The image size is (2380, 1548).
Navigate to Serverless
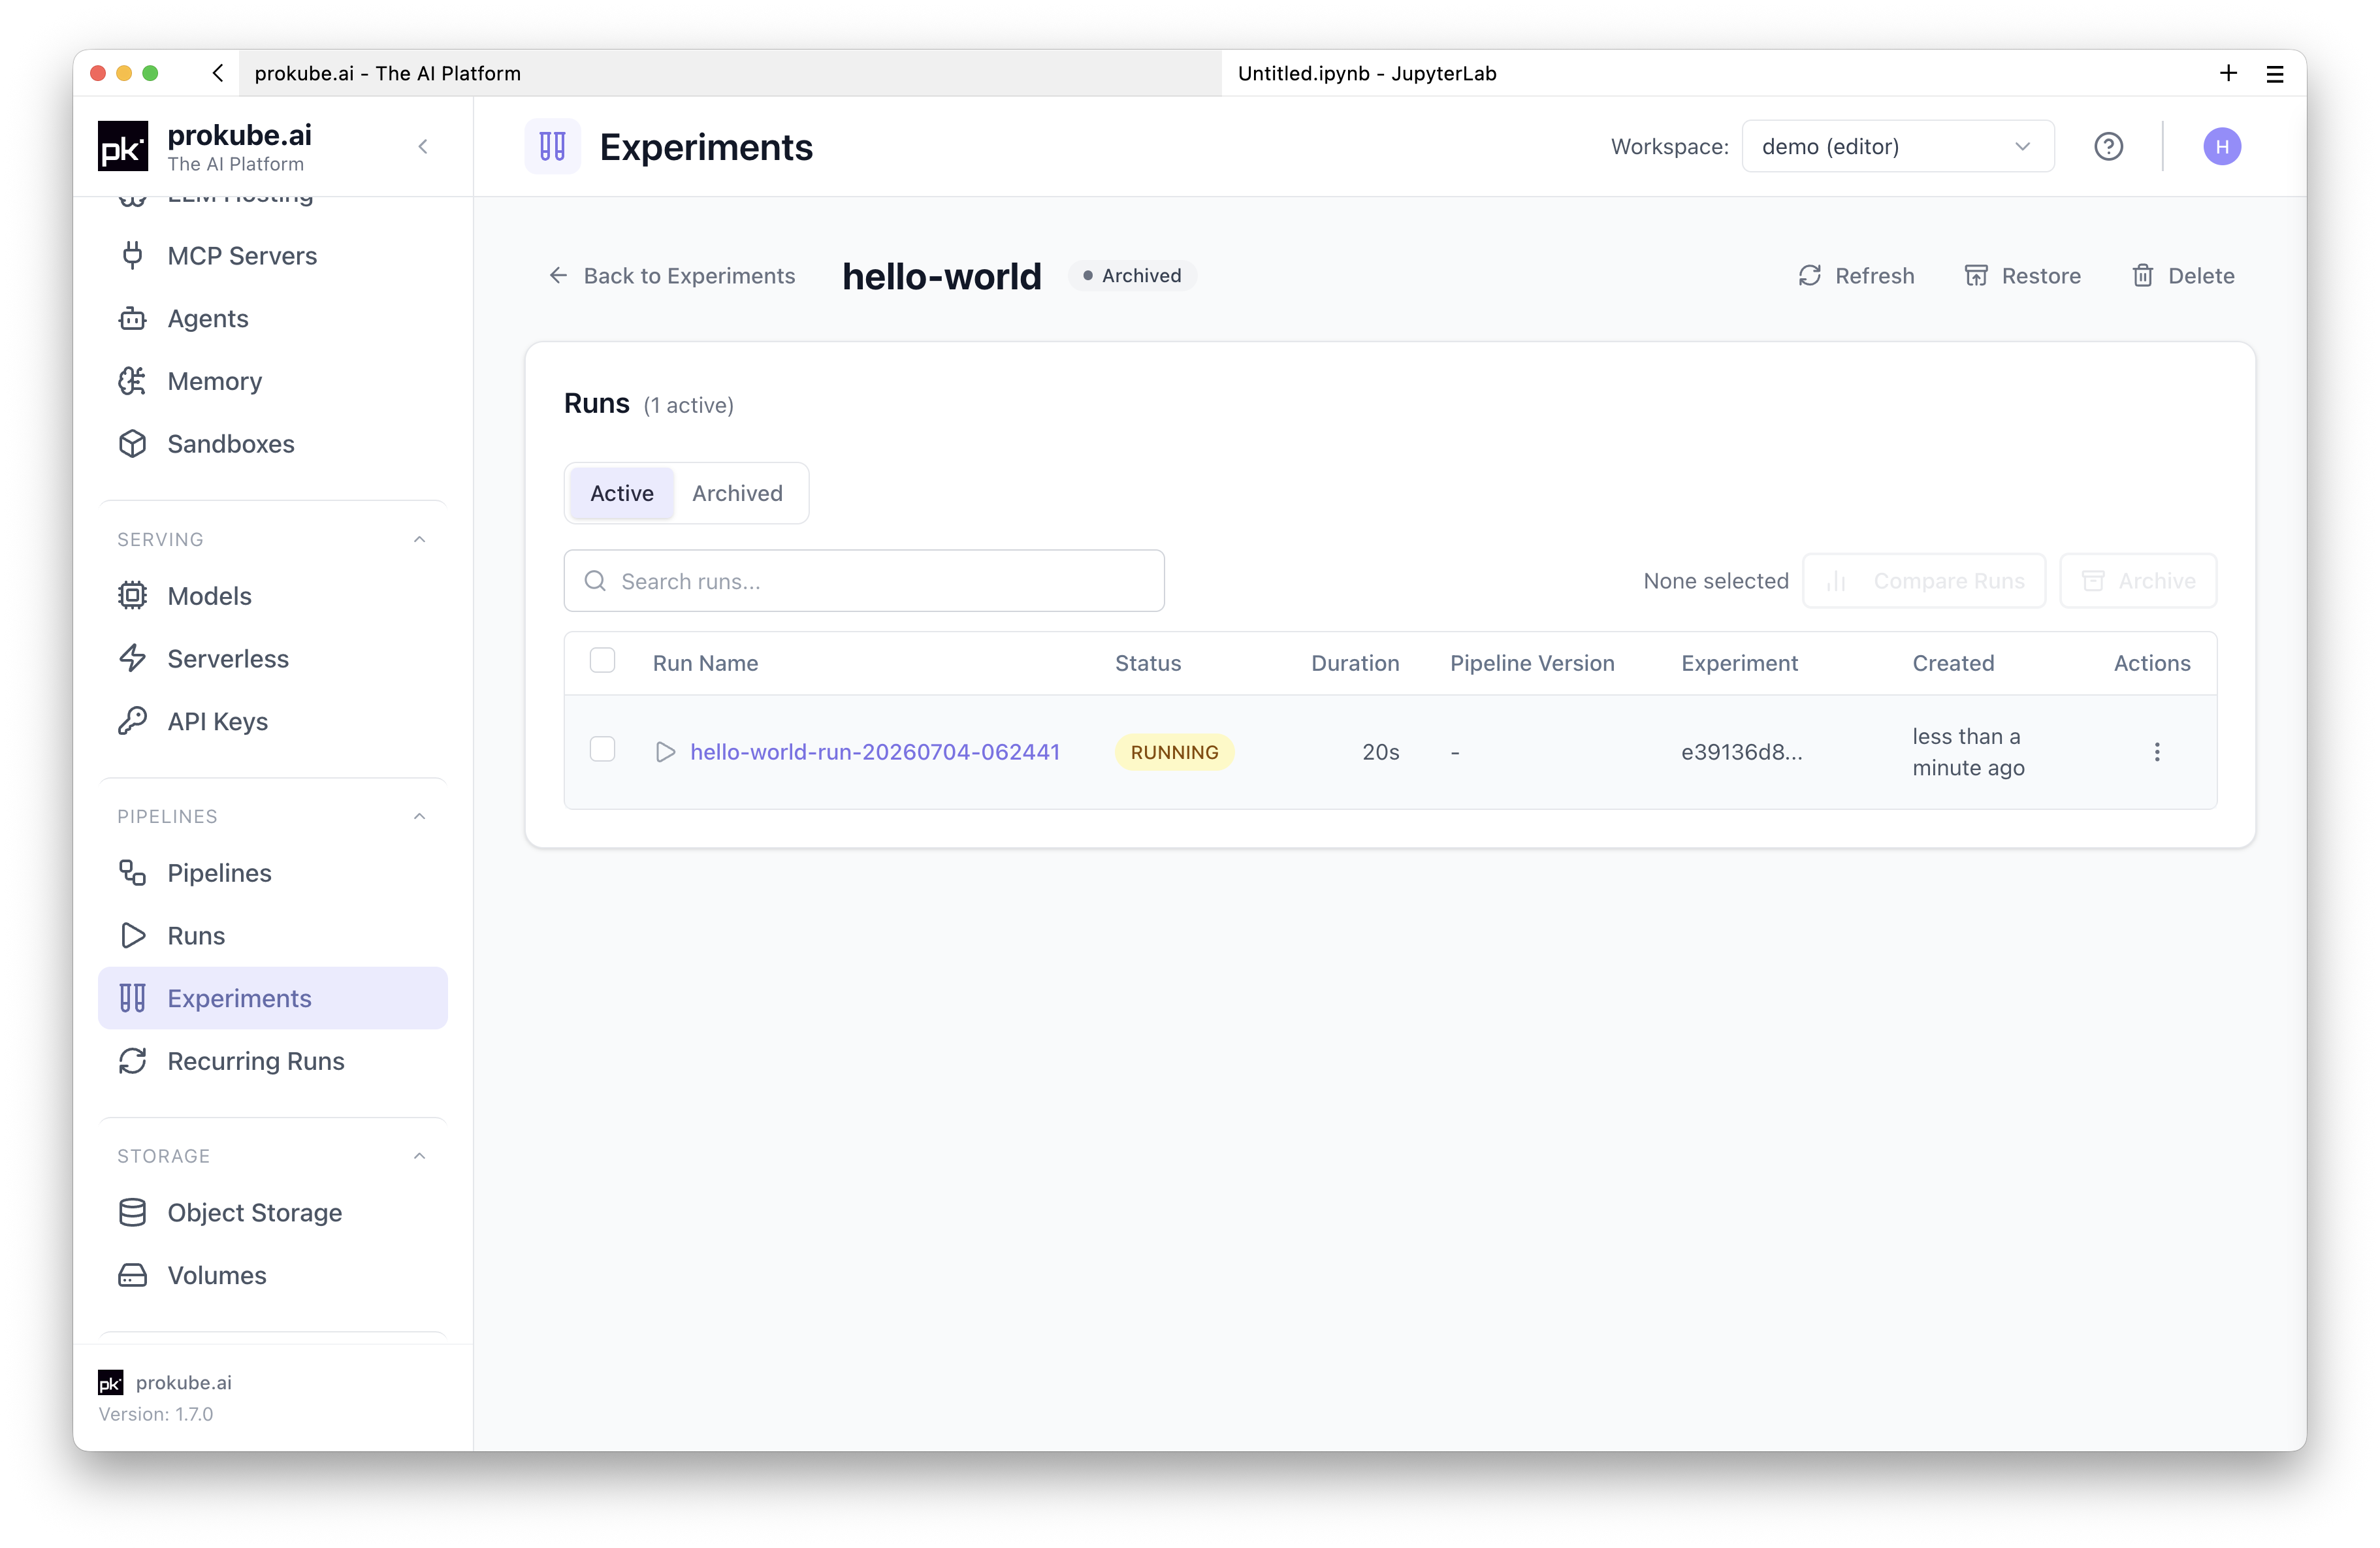coord(272,659)
